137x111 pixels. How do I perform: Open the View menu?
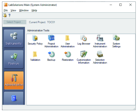(x=13, y=10)
